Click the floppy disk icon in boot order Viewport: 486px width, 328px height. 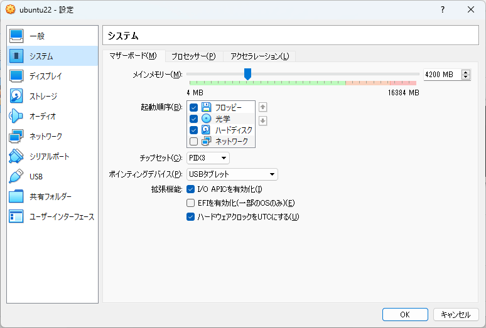click(x=206, y=107)
